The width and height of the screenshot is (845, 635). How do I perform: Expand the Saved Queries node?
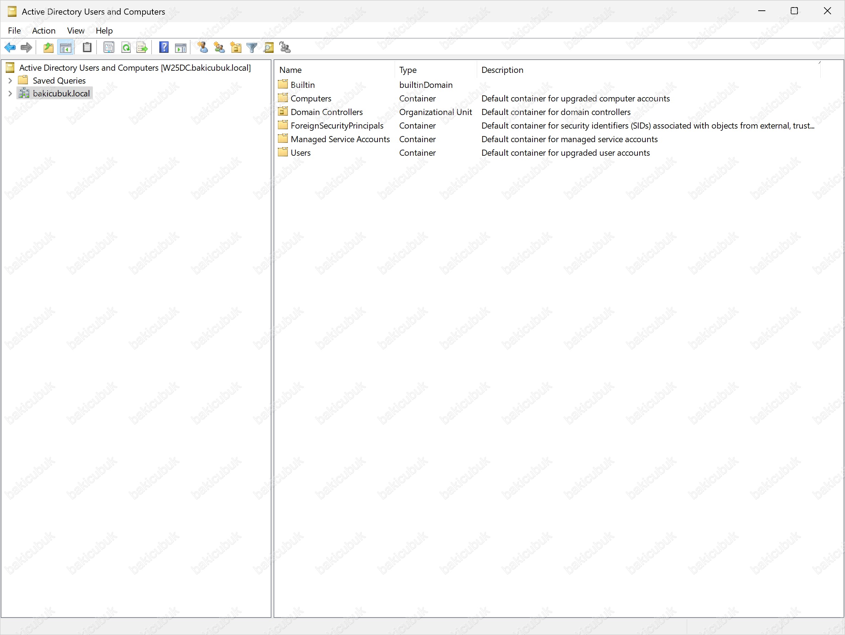point(10,81)
